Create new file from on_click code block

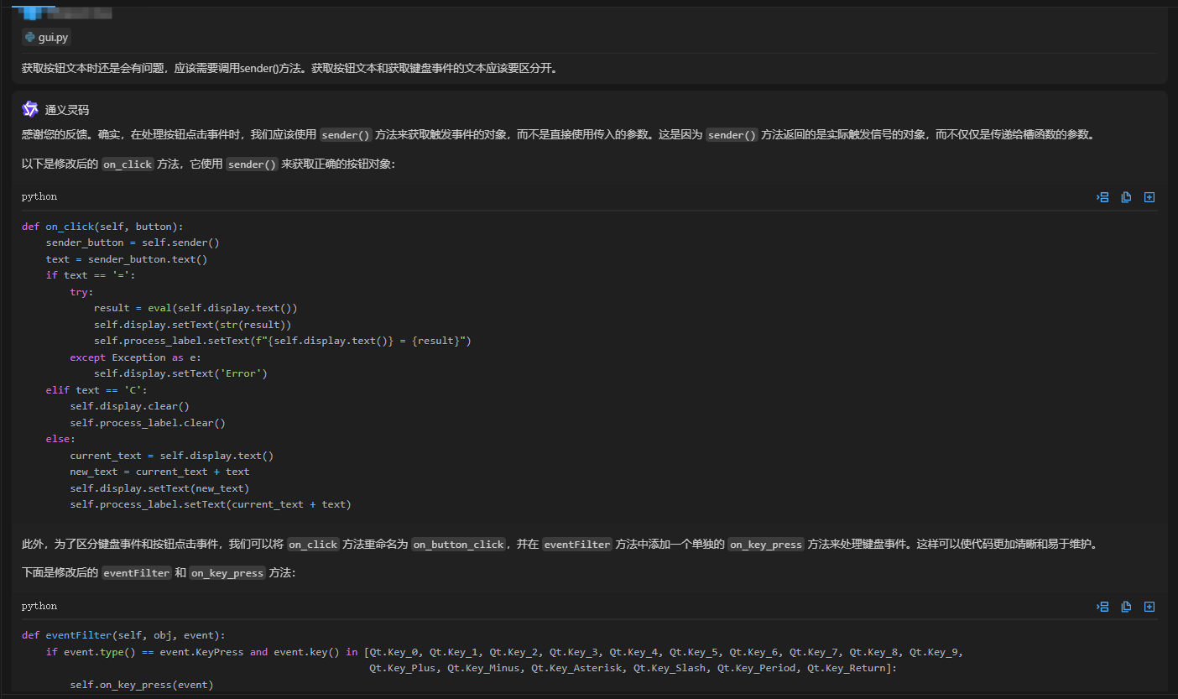(1149, 197)
